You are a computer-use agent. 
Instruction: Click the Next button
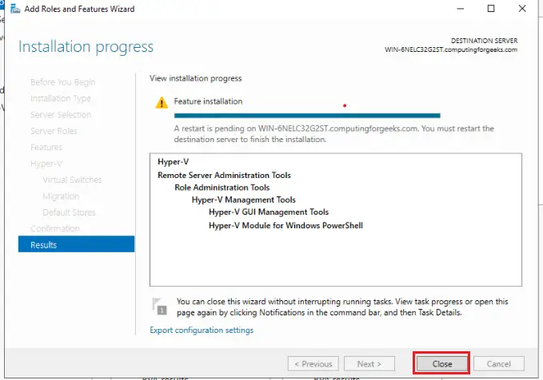[x=369, y=364]
